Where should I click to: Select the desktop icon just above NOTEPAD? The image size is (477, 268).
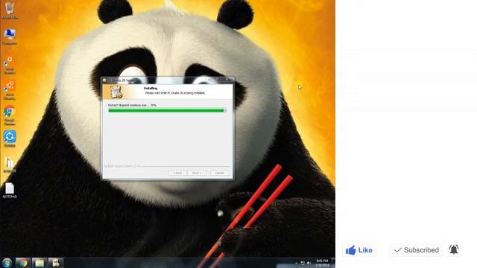click(10, 165)
